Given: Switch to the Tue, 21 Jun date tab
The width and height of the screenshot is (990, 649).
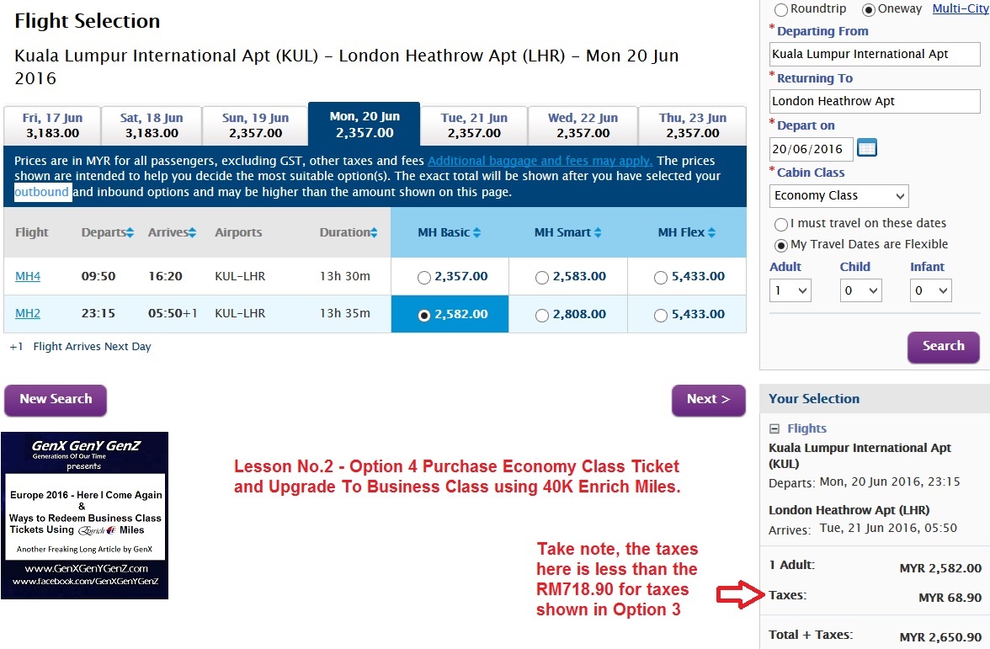Looking at the screenshot, I should click(x=474, y=125).
